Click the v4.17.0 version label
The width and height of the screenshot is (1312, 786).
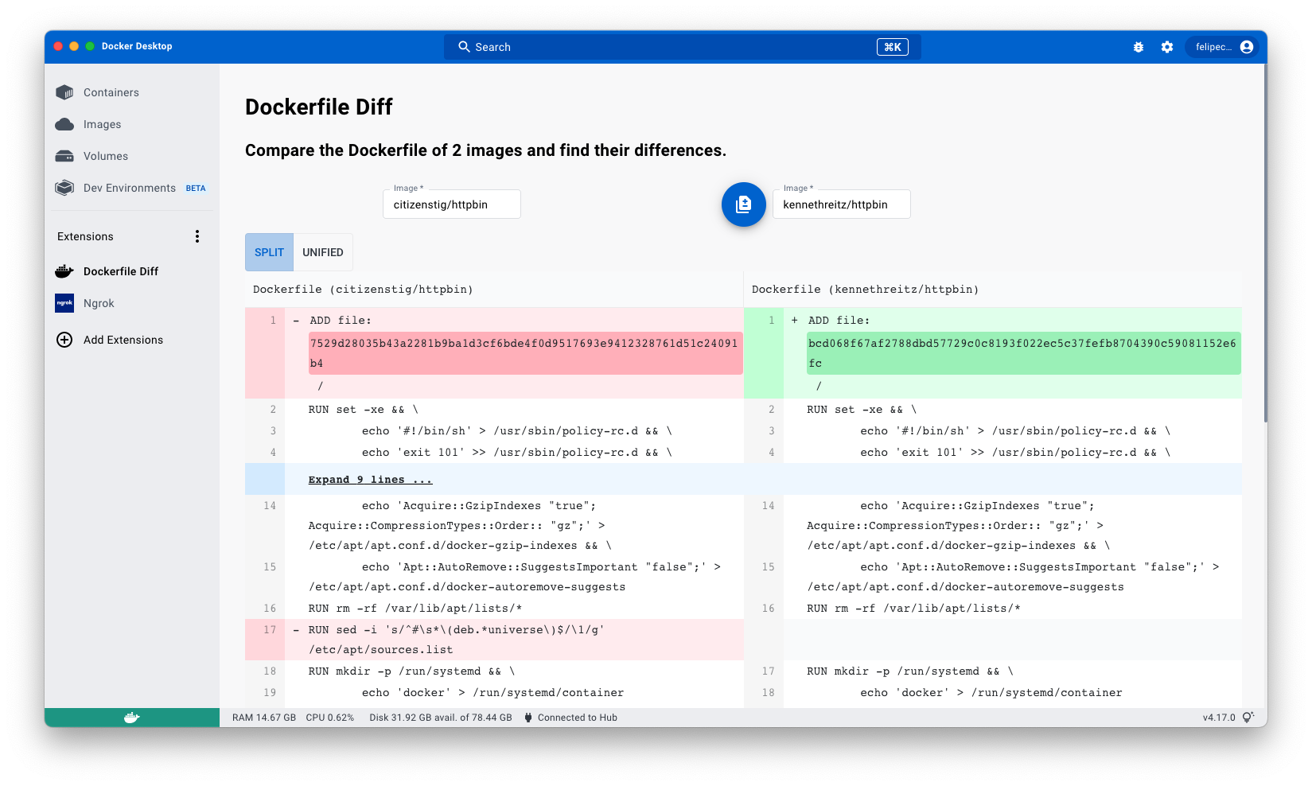[x=1219, y=718]
